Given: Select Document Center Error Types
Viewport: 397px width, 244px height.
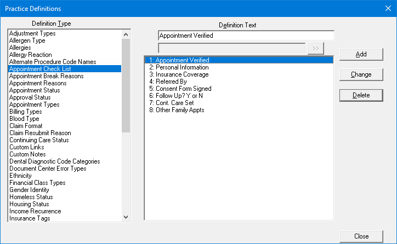Looking at the screenshot, I should pyautogui.click(x=65, y=169).
